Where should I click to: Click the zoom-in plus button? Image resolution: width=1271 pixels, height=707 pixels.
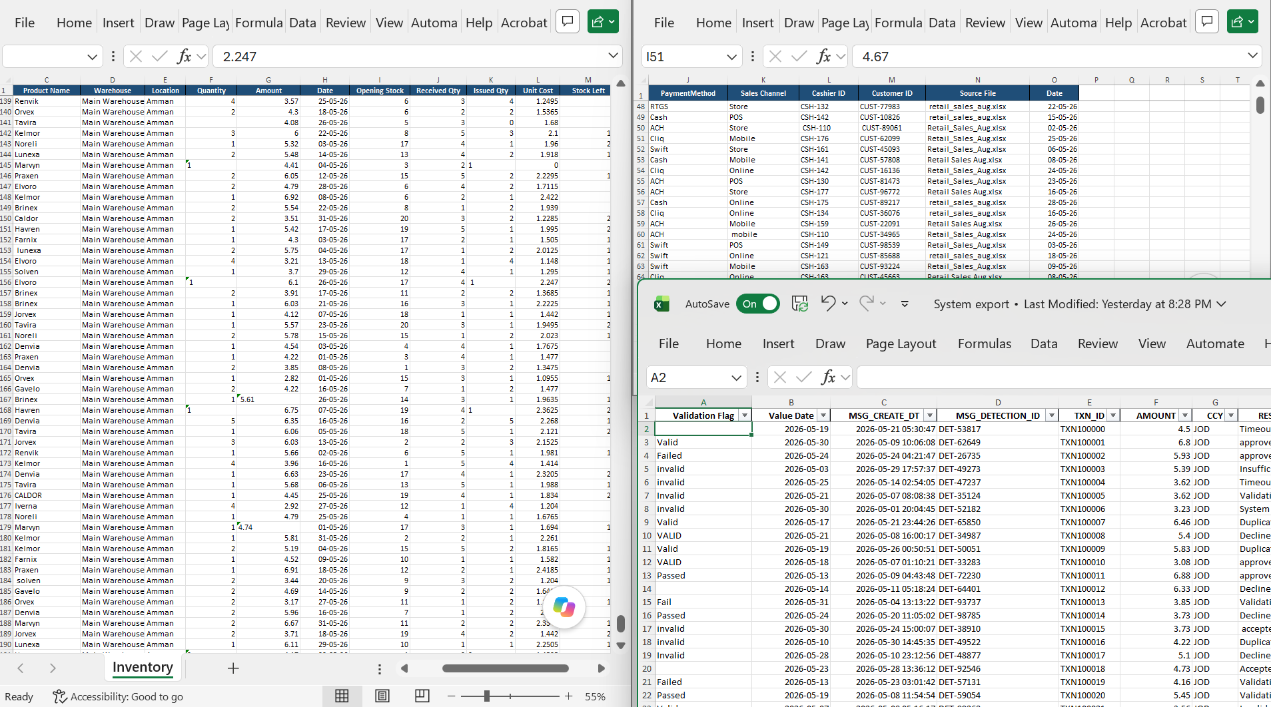click(x=568, y=696)
